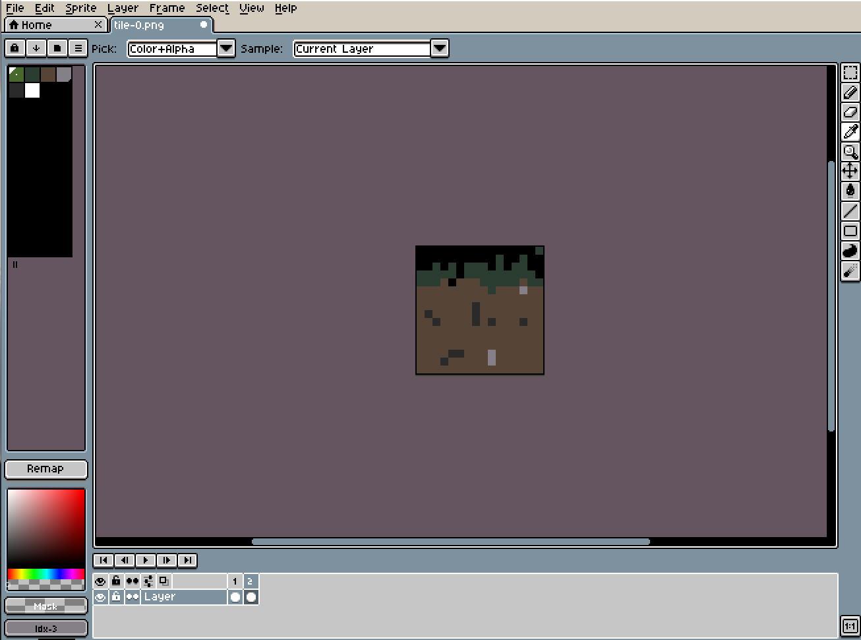Image resolution: width=861 pixels, height=640 pixels.
Task: Toggle continuous cels in timeline header
Action: point(132,581)
